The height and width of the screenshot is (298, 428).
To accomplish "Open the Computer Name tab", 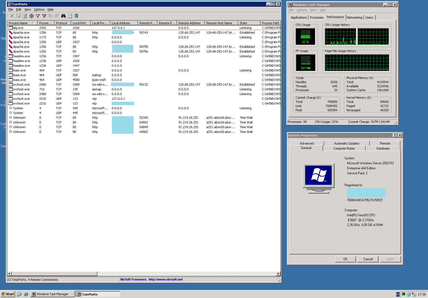I will point(344,148).
